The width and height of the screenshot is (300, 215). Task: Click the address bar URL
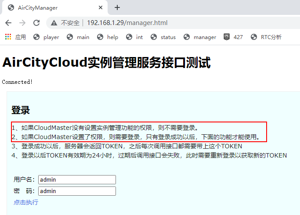[127, 23]
